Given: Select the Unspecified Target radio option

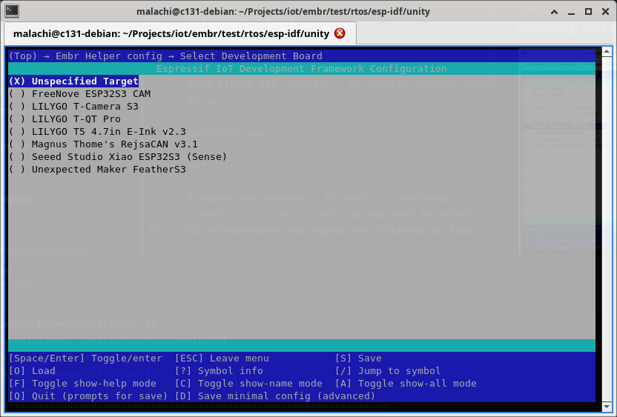Looking at the screenshot, I should pos(73,81).
